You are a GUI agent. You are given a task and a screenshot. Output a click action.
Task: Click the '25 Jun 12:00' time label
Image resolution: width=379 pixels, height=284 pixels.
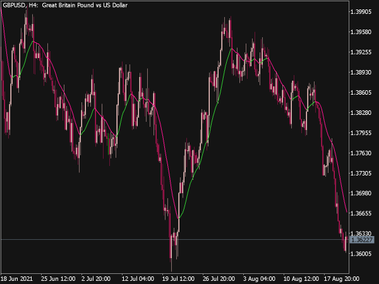tap(58, 279)
